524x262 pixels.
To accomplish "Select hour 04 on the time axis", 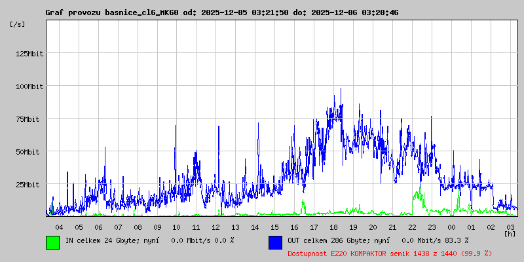I will pyautogui.click(x=59, y=227).
